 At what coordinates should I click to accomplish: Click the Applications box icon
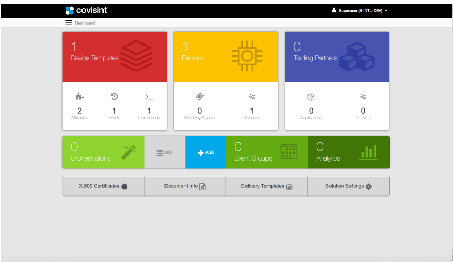311,96
